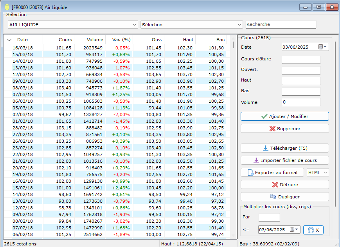The width and height of the screenshot is (340, 247).
Task: Select the 22/02/18 date cell
Action: pyautogui.click(x=23, y=155)
